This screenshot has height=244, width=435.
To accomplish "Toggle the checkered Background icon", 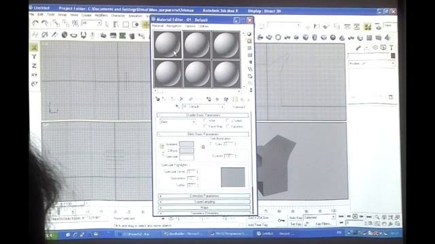I will (x=249, y=48).
